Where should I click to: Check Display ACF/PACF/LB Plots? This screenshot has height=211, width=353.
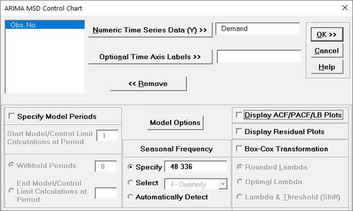click(239, 115)
